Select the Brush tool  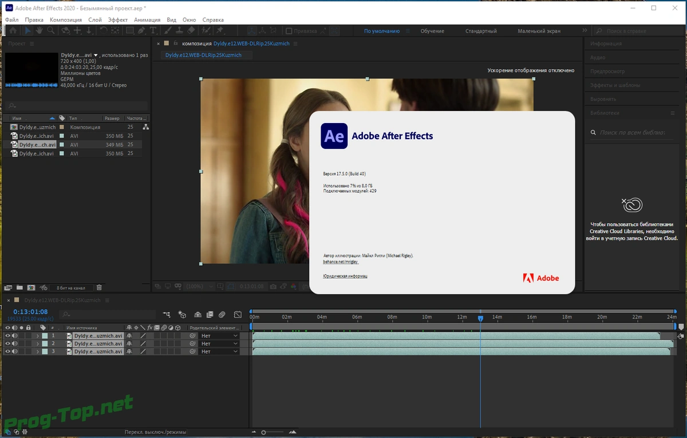[x=168, y=30]
